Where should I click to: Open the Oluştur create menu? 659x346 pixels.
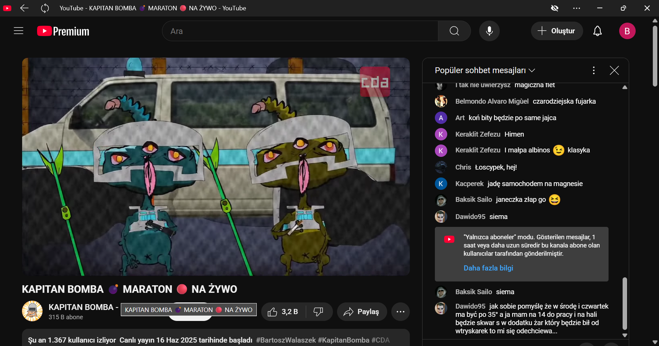557,31
